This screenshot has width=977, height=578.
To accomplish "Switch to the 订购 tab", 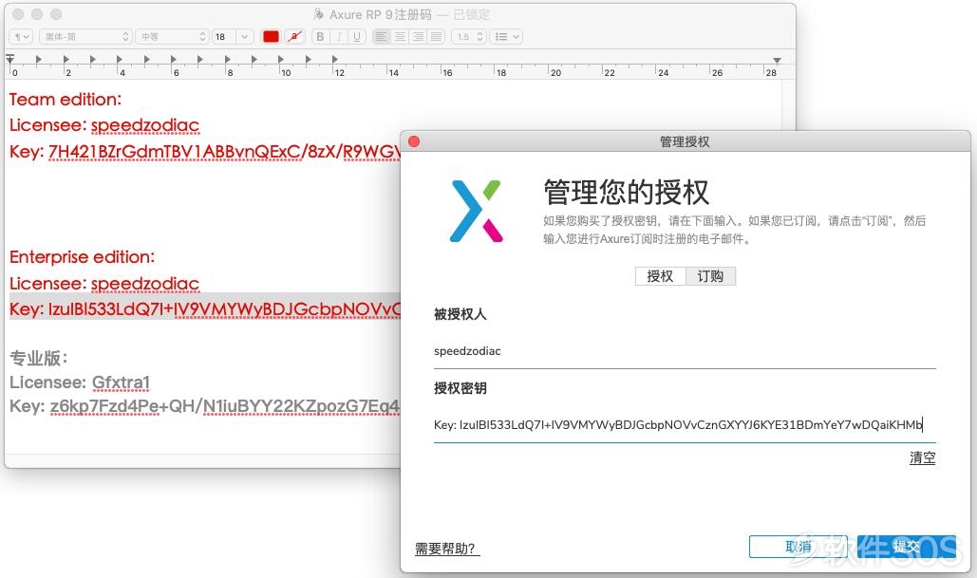I will (x=710, y=276).
